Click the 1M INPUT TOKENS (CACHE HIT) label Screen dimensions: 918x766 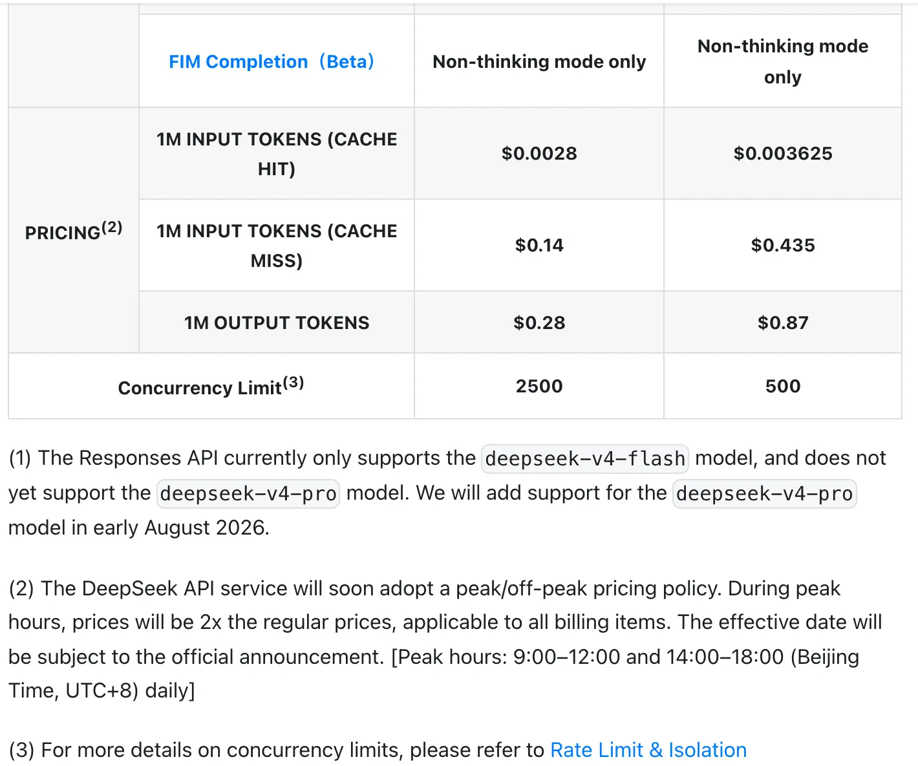pos(277,154)
